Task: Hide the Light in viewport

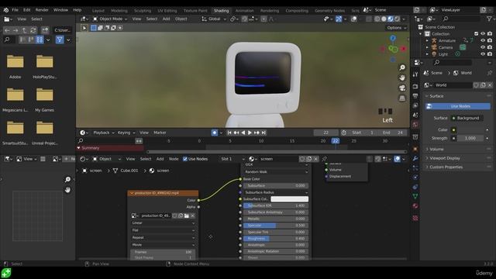Action: [x=483, y=54]
